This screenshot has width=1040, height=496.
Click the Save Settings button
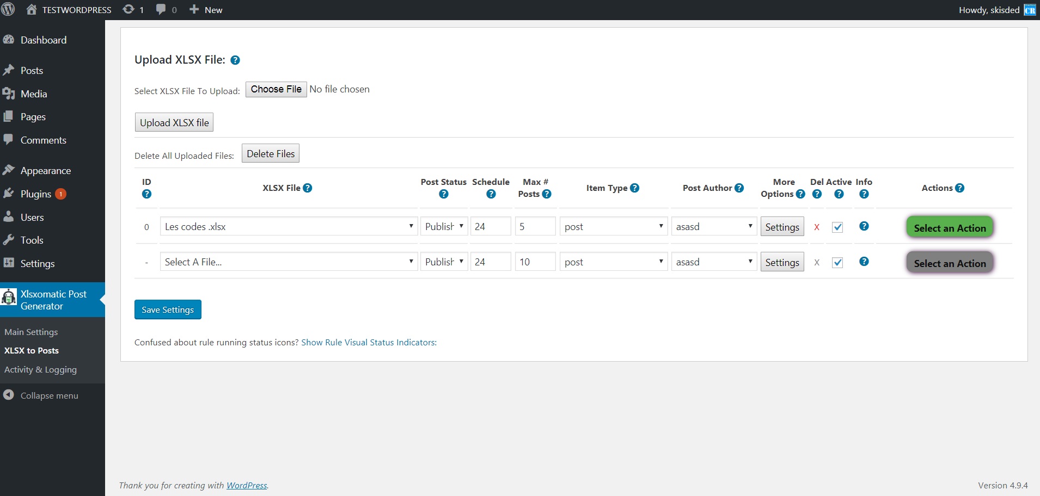tap(168, 309)
